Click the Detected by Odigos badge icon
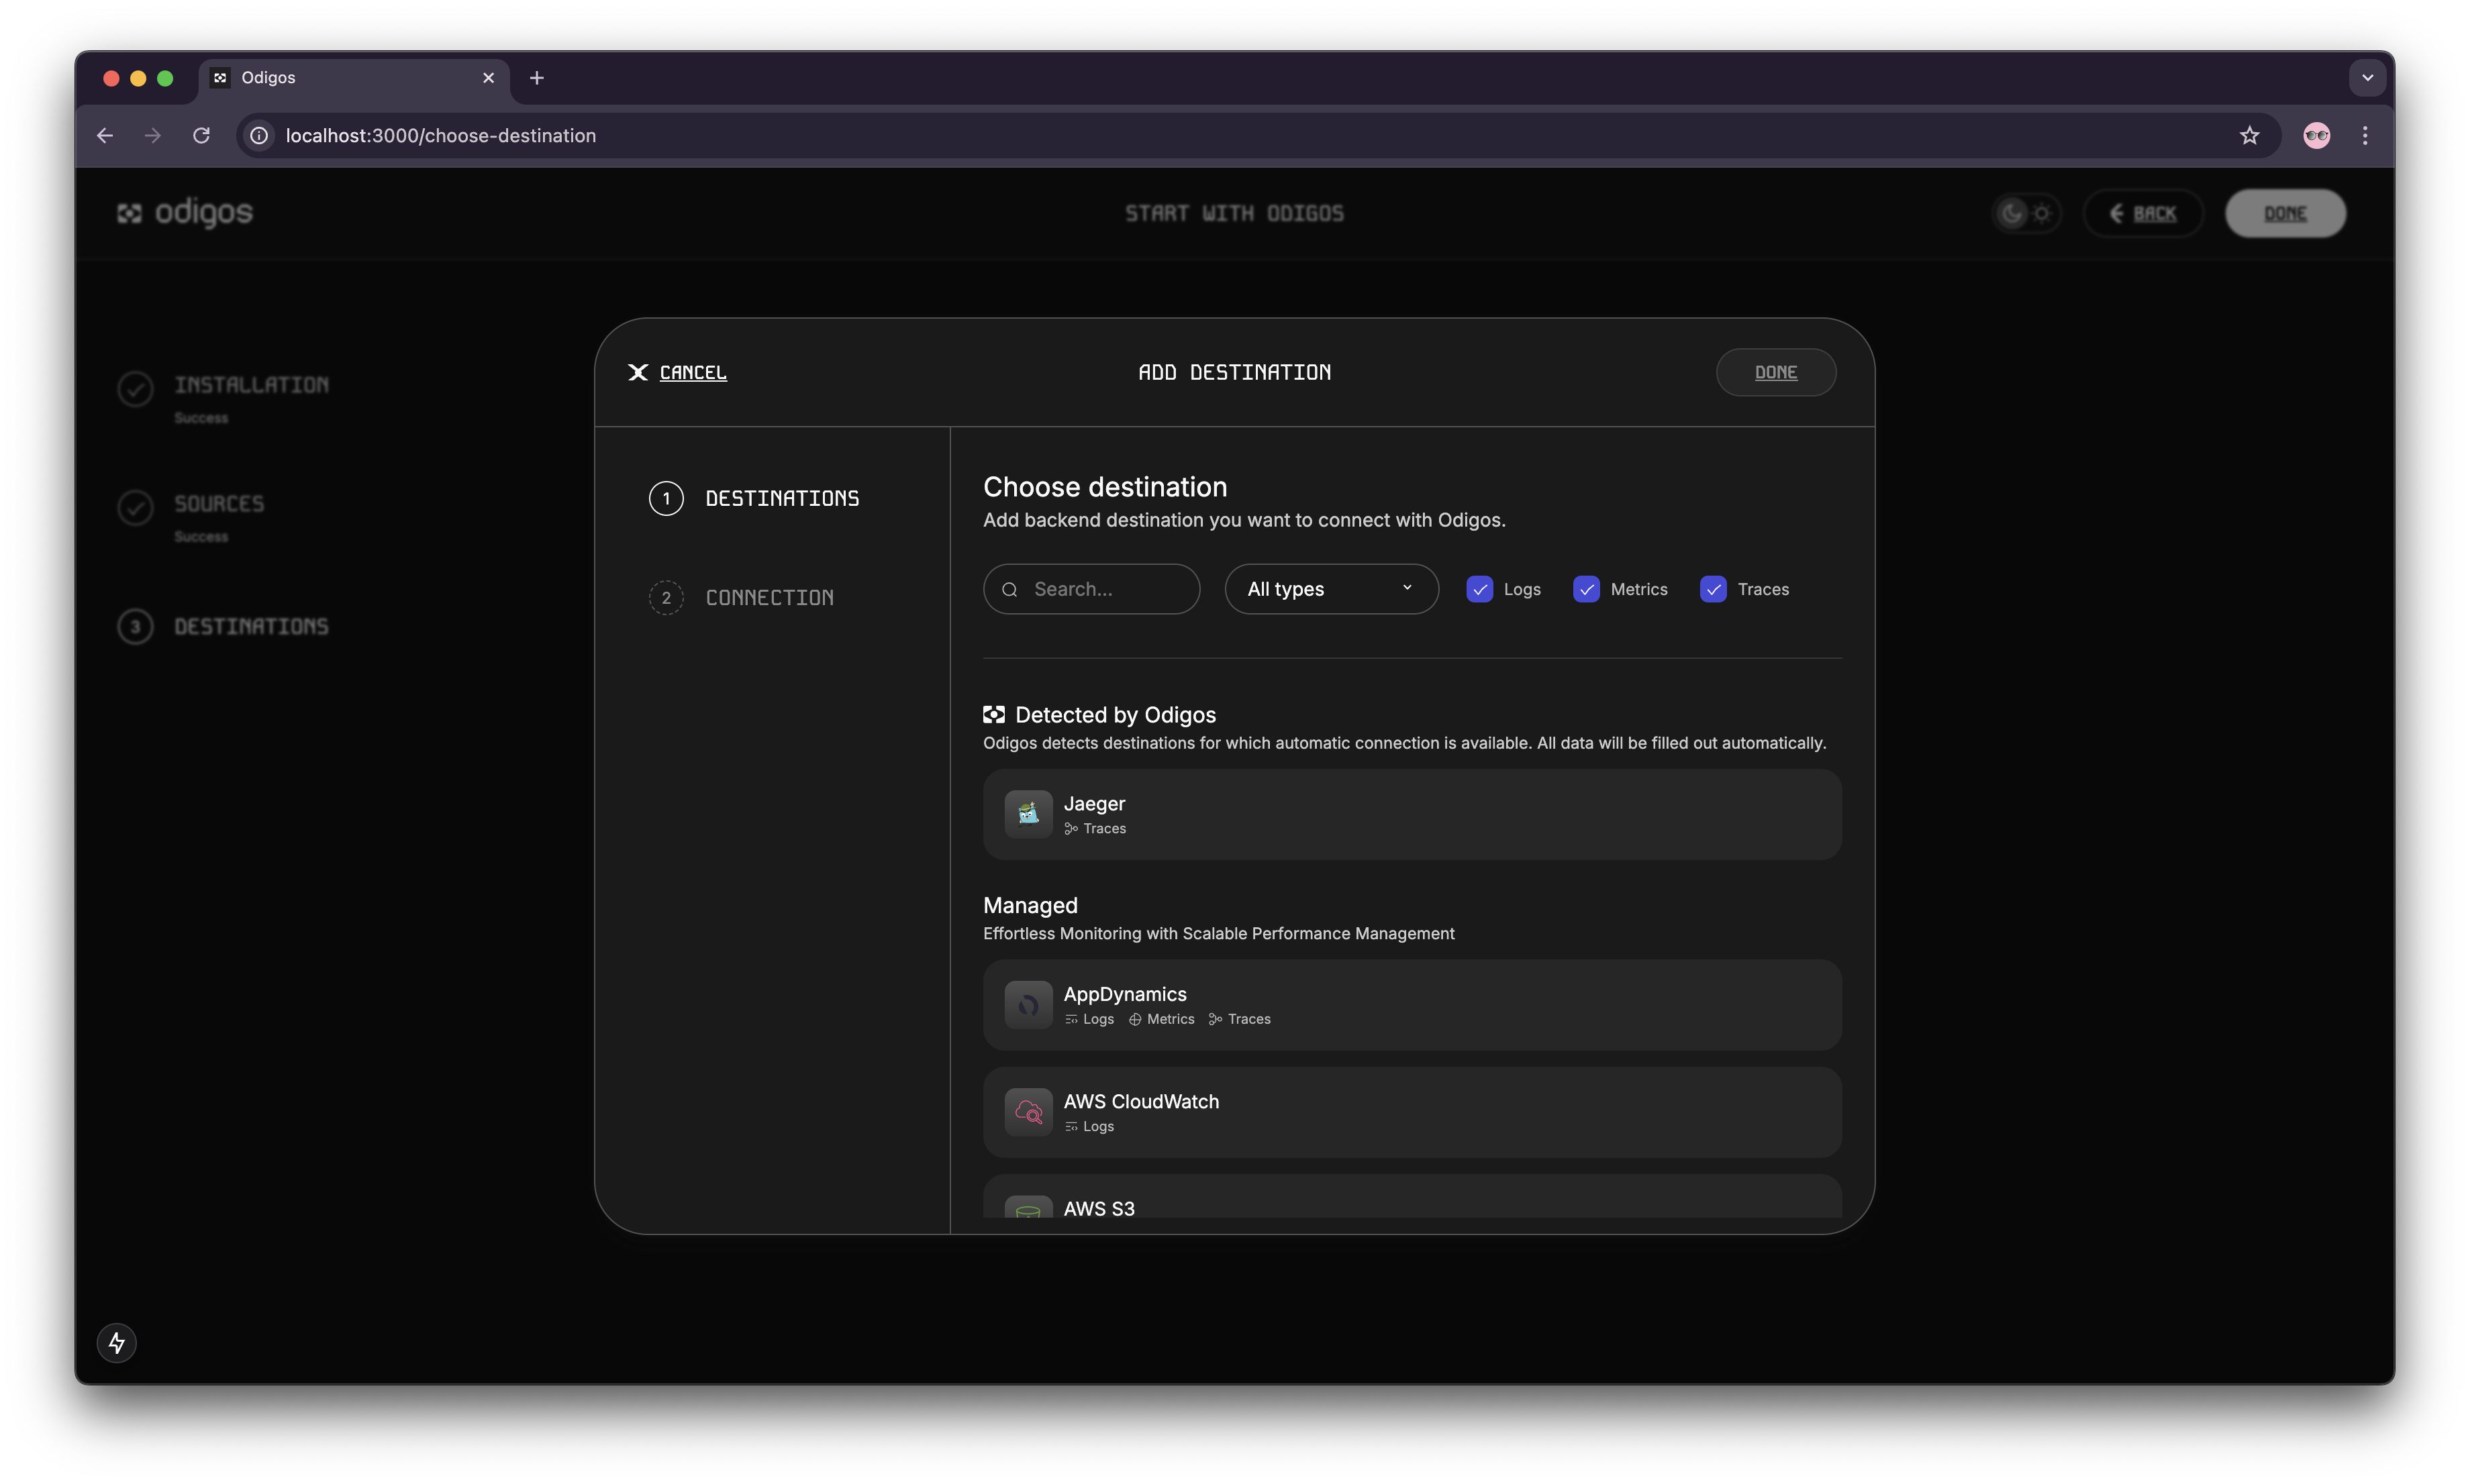This screenshot has width=2470, height=1484. point(995,714)
